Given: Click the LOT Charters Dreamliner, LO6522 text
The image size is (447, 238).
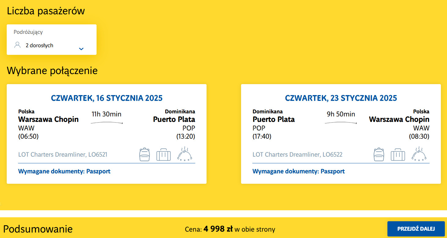Looking at the screenshot, I should [297, 155].
